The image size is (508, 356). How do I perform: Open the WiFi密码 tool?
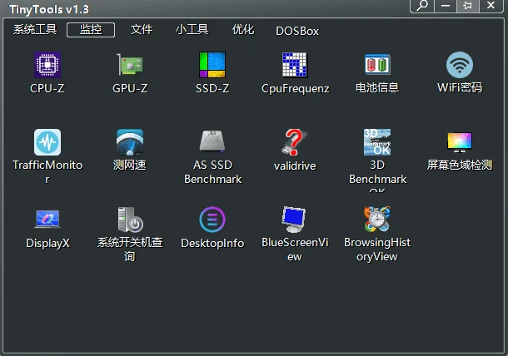click(x=460, y=66)
